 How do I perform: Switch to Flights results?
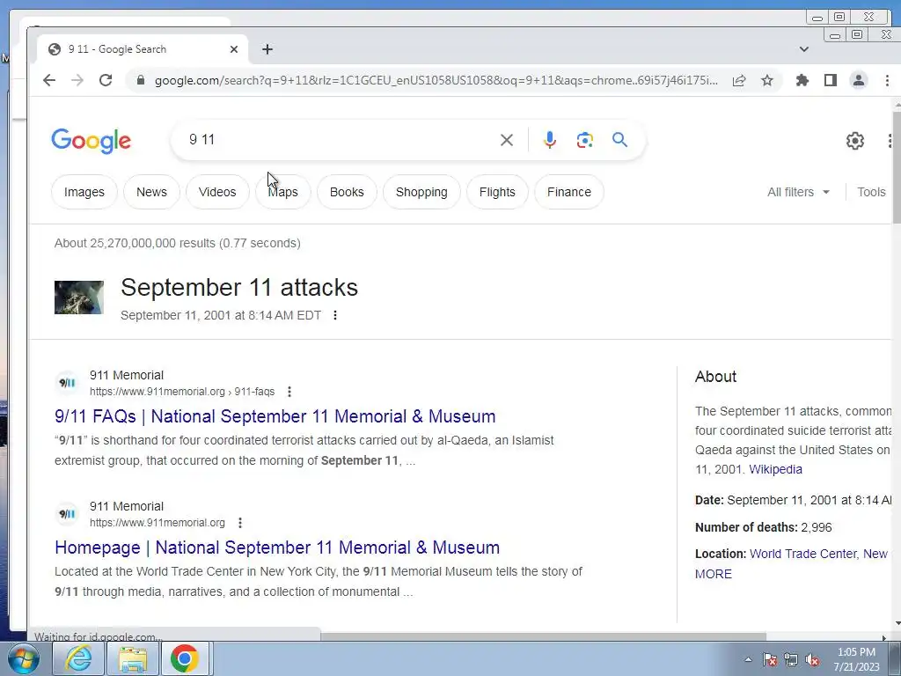(497, 192)
